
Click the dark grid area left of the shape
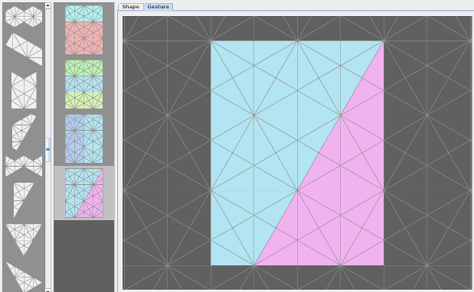167,151
